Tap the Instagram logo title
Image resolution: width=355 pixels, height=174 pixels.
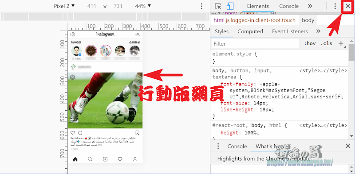point(105,35)
